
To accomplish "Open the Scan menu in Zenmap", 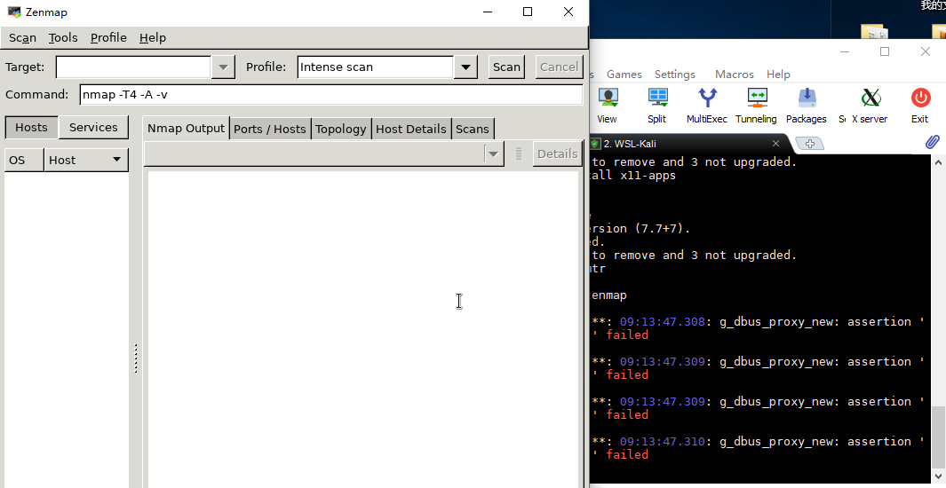I will 22,37.
